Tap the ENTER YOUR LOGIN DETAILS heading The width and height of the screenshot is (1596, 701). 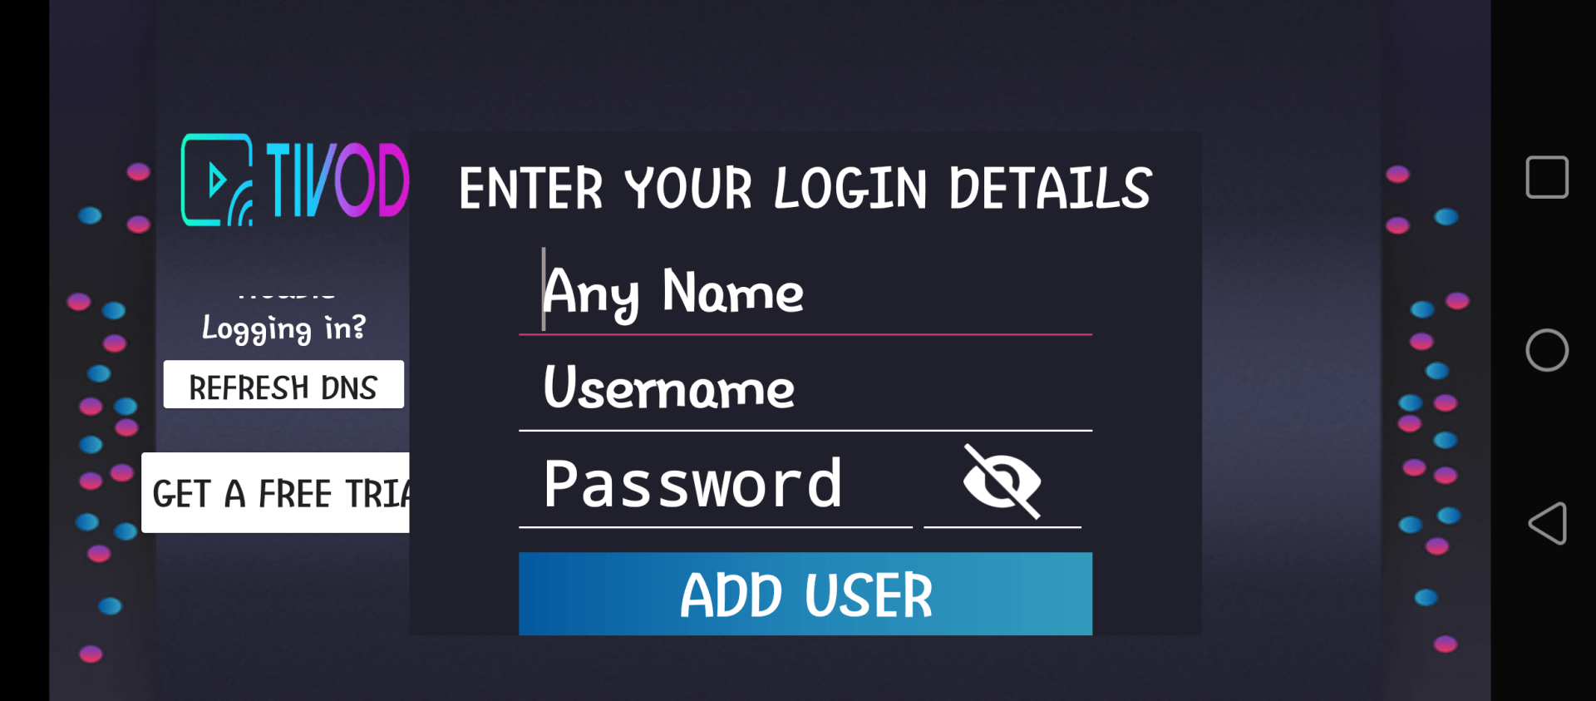805,188
